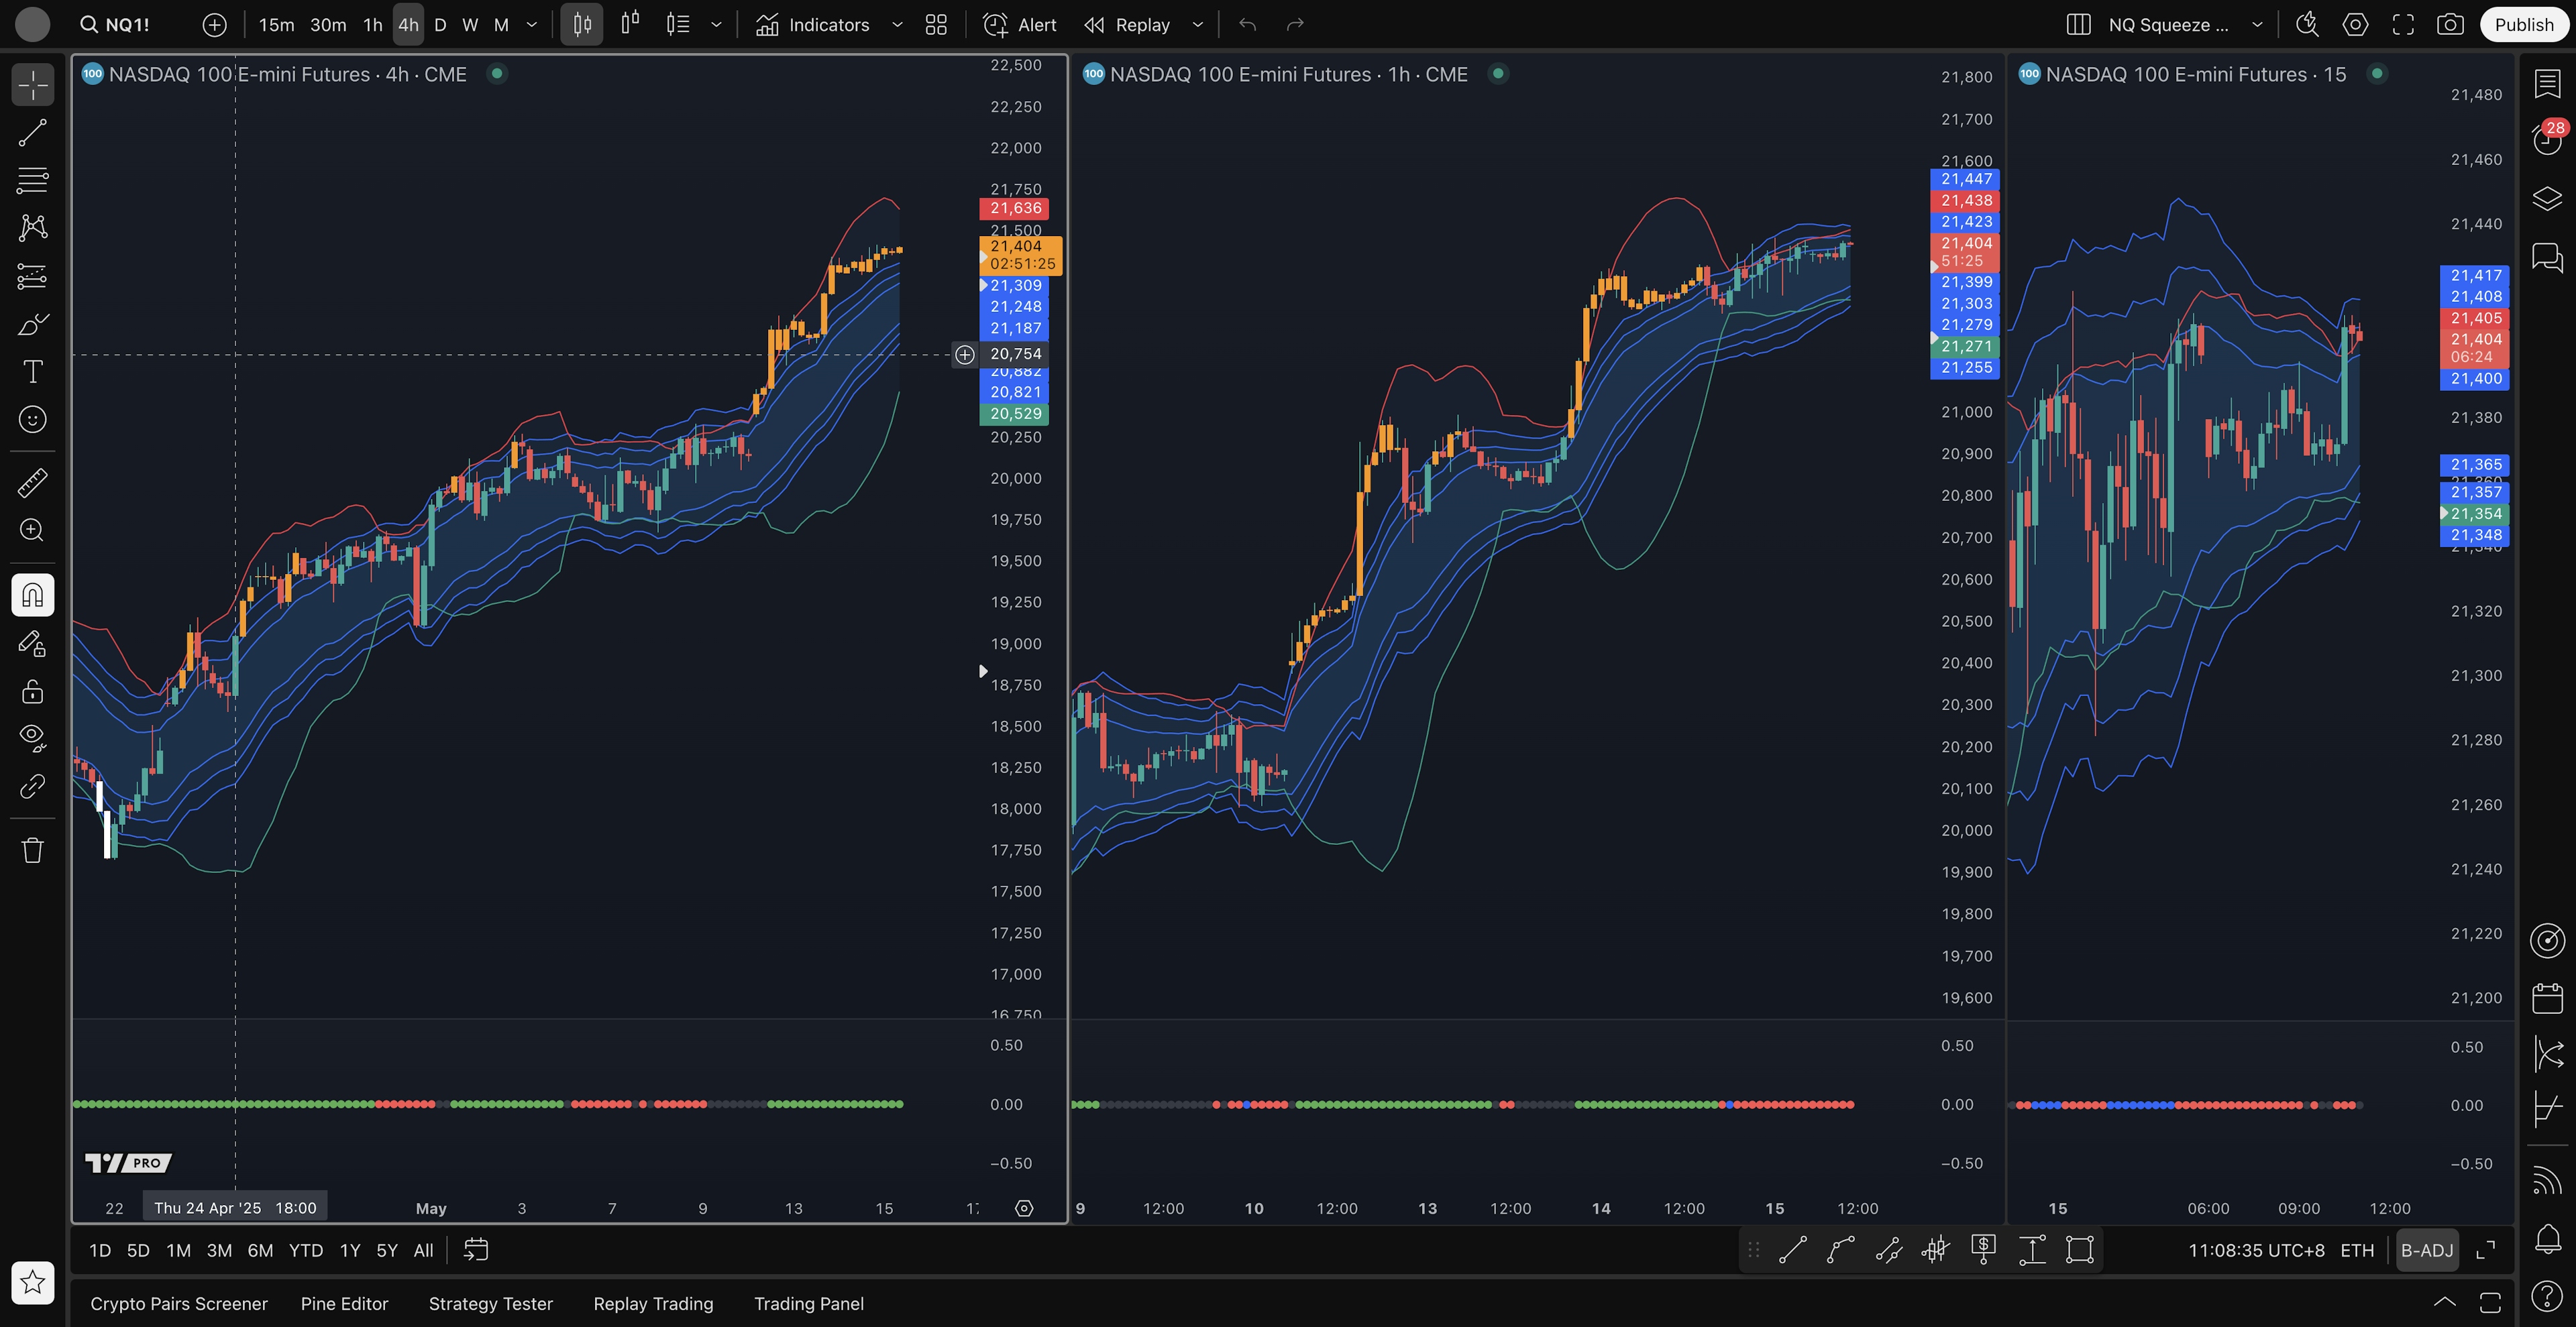Viewport: 2576px width, 1327px height.
Task: Toggle the B-ADJ back-adjustment button
Action: click(2426, 1250)
